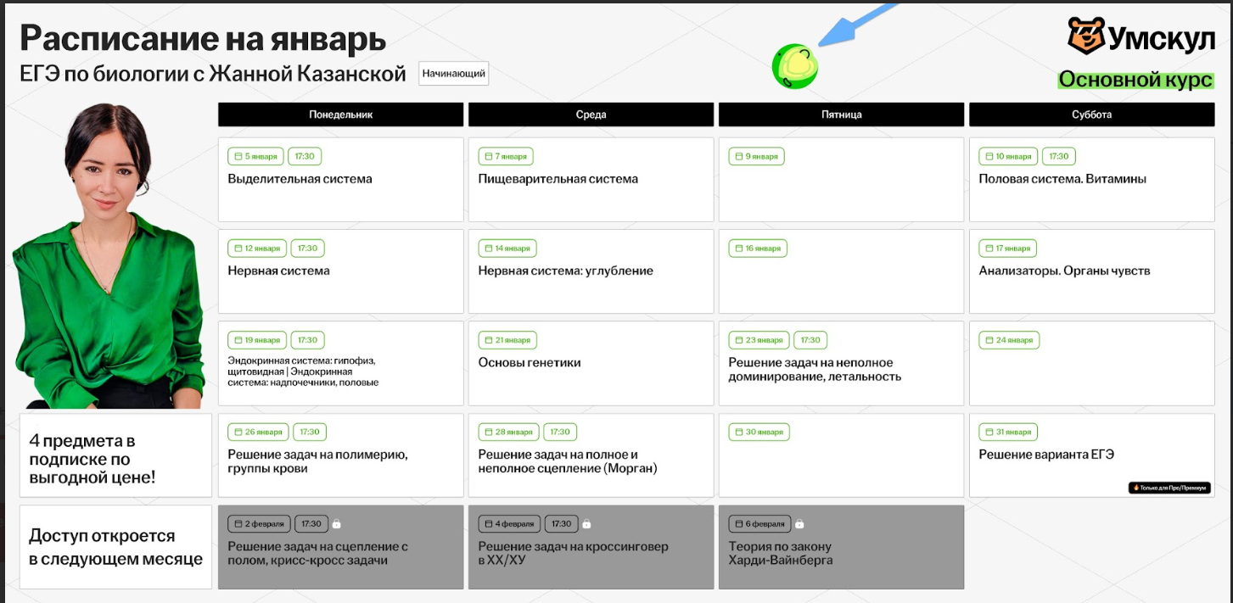1233x603 pixels.
Task: Select the Суббота column header
Action: pos(1091,114)
